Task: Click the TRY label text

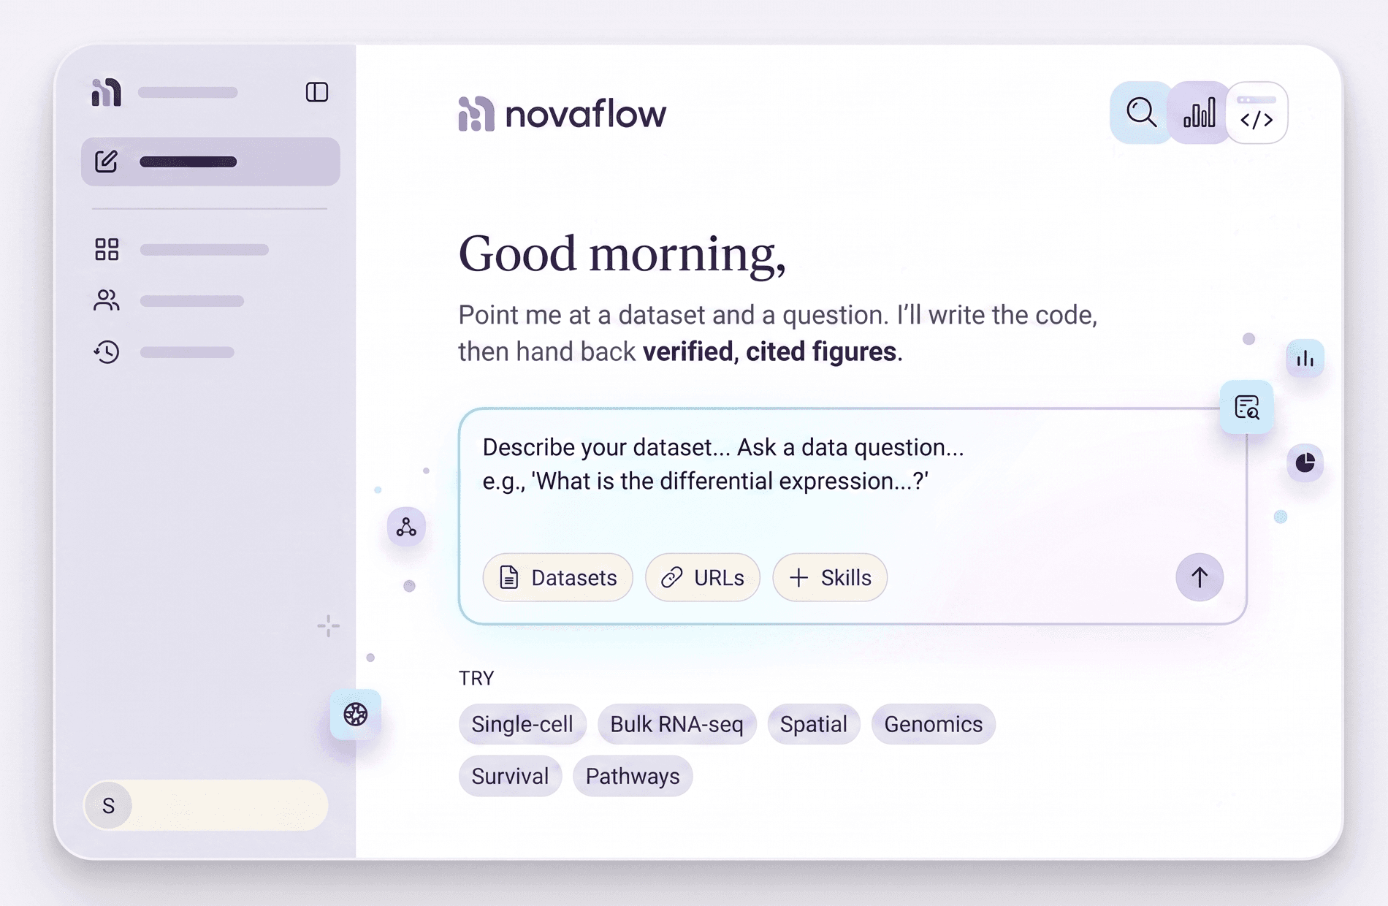Action: (476, 678)
